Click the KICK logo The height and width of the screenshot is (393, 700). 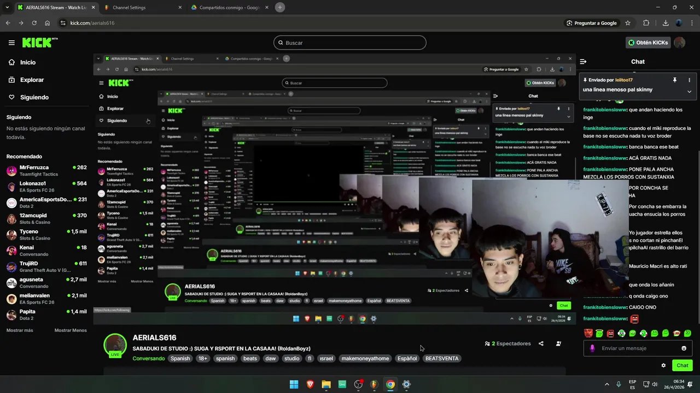39,43
